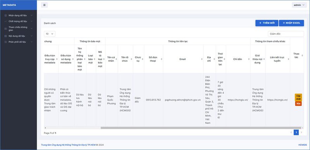310x150 pixels.
Task: Sort by Tên cá nhân column arrows
Action: tap(116, 59)
